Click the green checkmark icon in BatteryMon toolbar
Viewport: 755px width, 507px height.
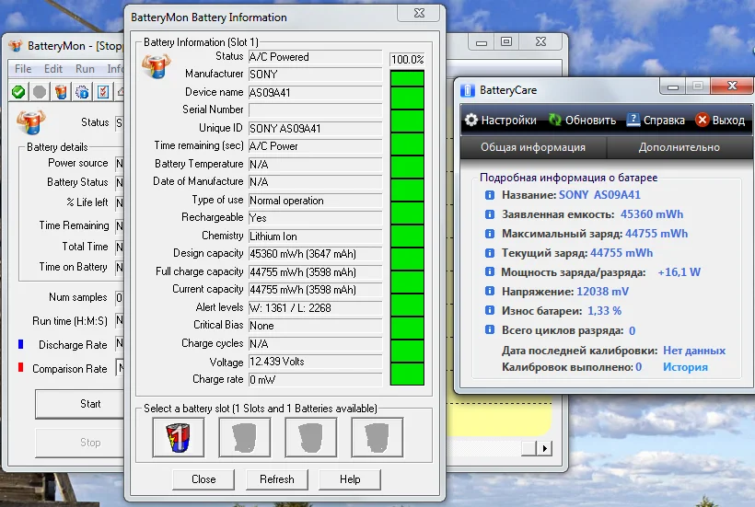point(18,92)
